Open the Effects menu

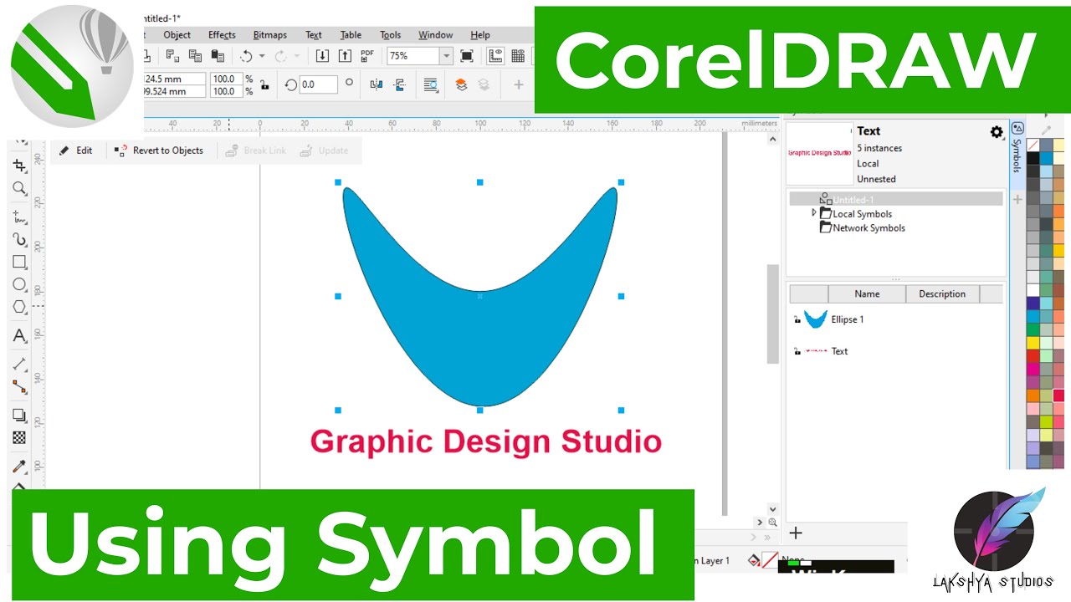[x=222, y=35]
